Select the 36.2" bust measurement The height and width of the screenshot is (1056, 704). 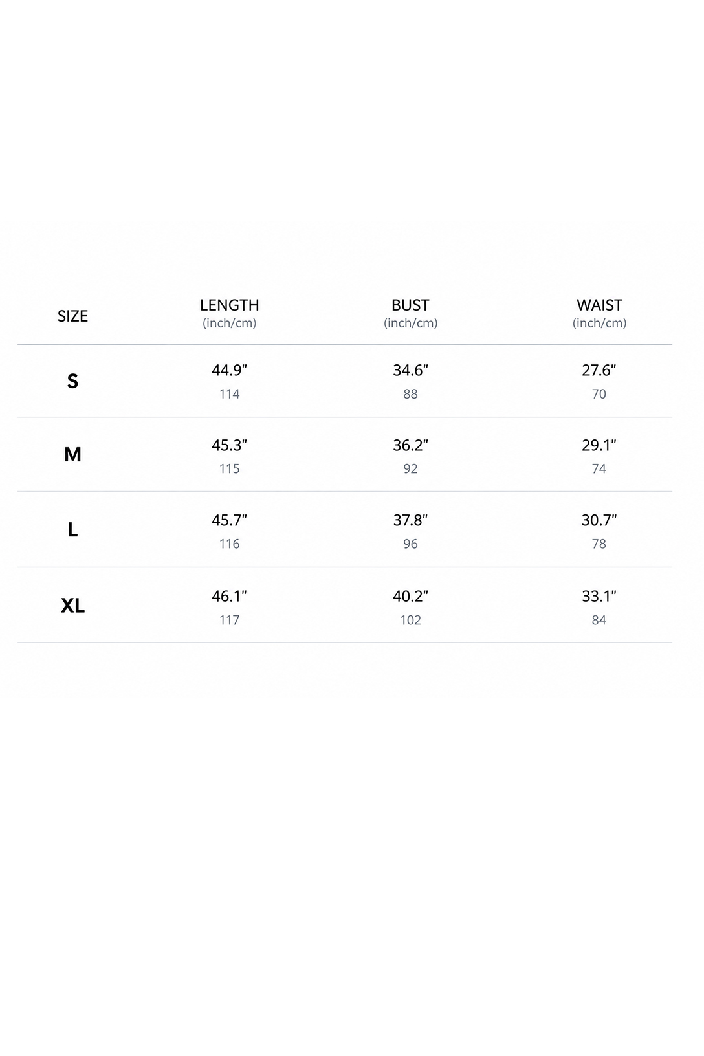[410, 445]
